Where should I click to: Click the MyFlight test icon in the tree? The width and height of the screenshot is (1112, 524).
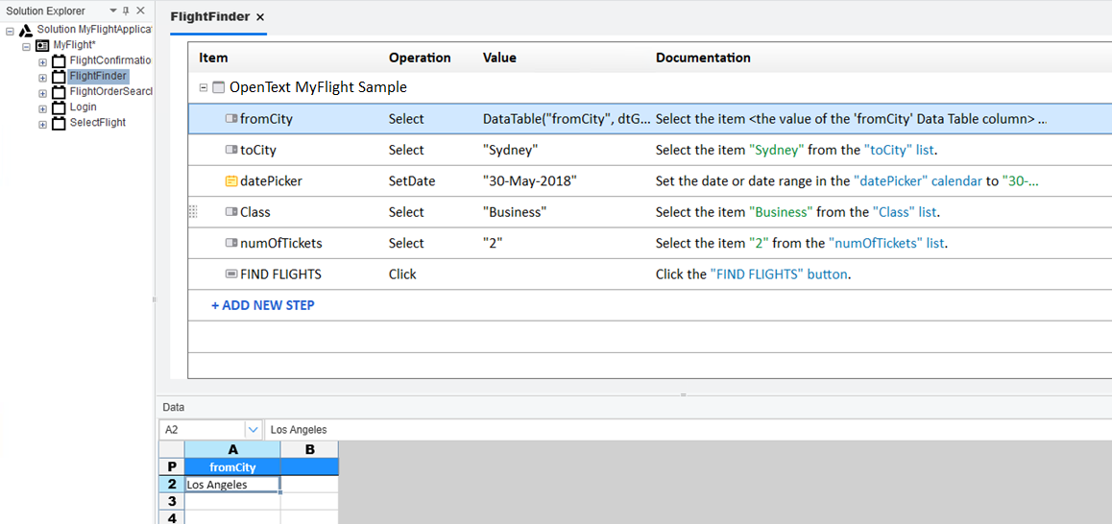[x=42, y=45]
